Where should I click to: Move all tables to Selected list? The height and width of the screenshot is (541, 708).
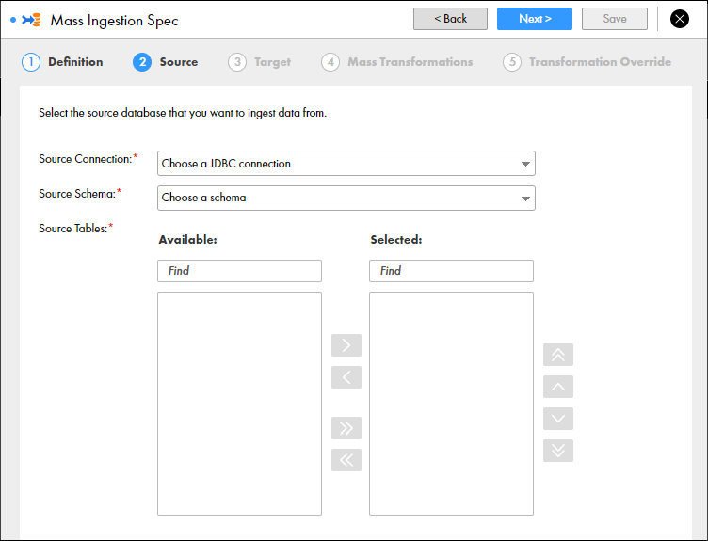tap(346, 428)
